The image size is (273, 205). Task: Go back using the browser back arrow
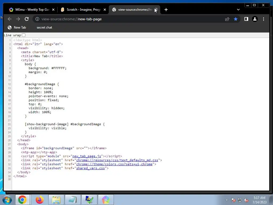pyautogui.click(x=10, y=19)
